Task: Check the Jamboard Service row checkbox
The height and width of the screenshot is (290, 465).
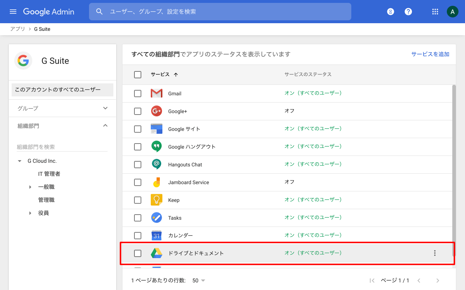Action: pos(138,182)
